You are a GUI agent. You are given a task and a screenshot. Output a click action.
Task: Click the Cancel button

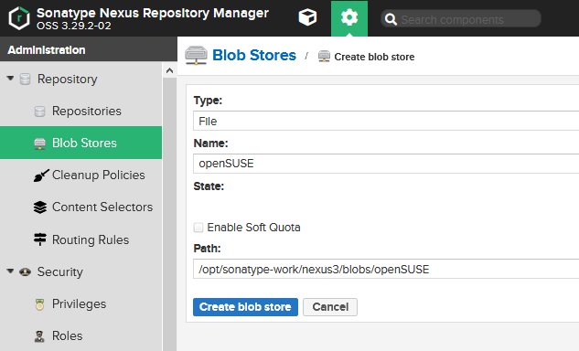coord(330,307)
